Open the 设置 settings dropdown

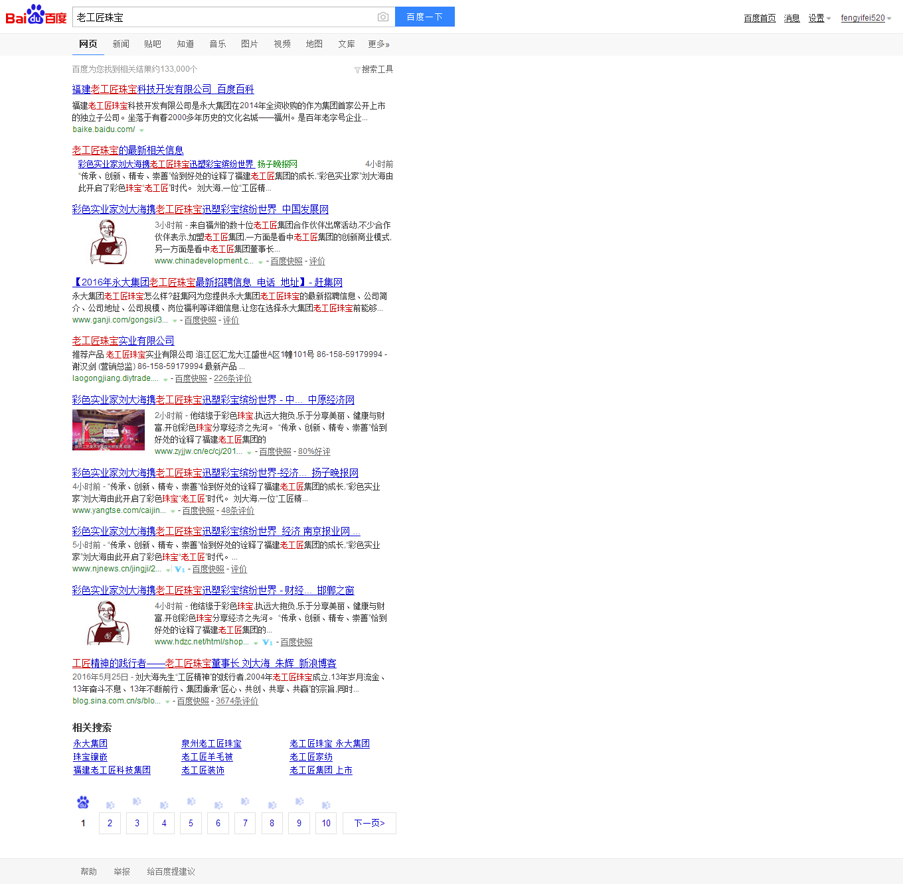(x=819, y=18)
